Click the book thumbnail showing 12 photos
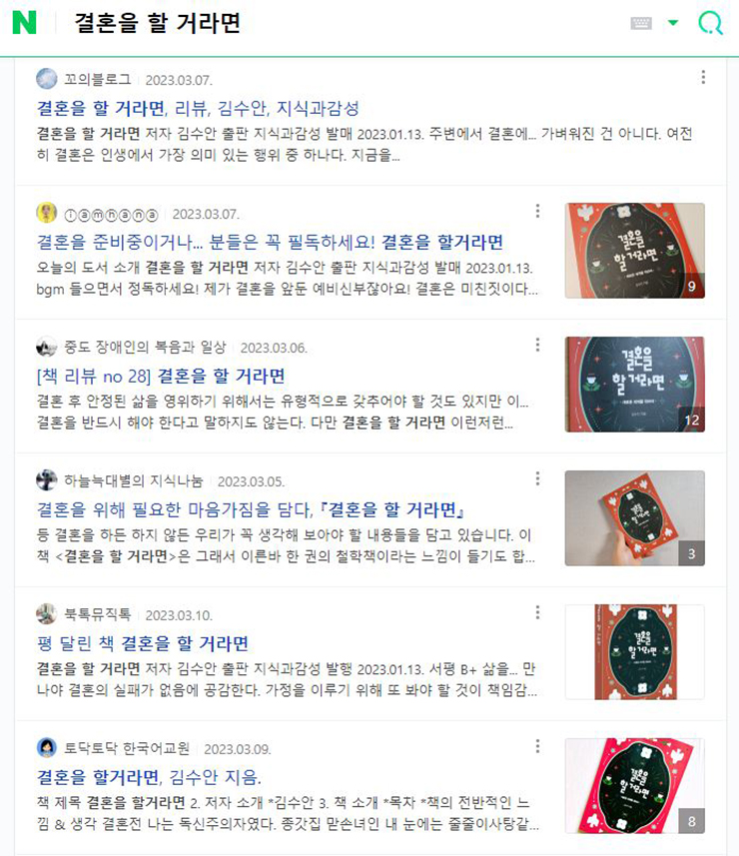Viewport: 739px width, 856px height. coord(635,385)
